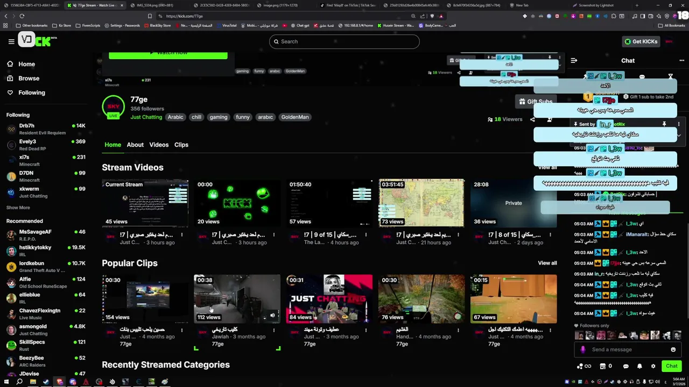Switch to the New Tab browser tab
This screenshot has height=387, width=689.
(522, 5)
